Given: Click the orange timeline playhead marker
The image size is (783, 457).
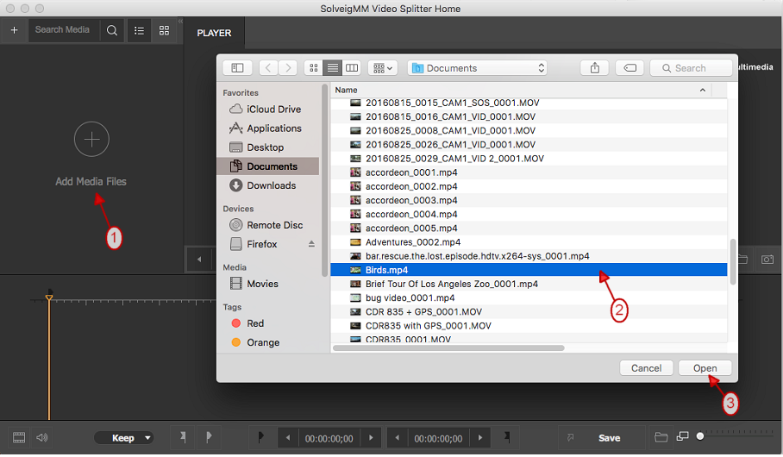Looking at the screenshot, I should click(x=49, y=297).
